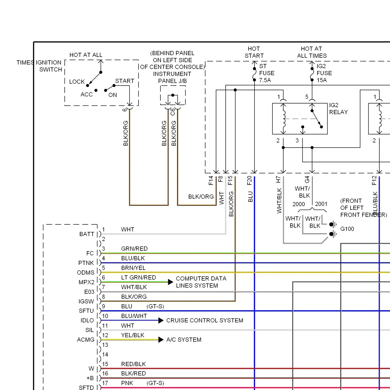Select the +B pin label

point(90,378)
